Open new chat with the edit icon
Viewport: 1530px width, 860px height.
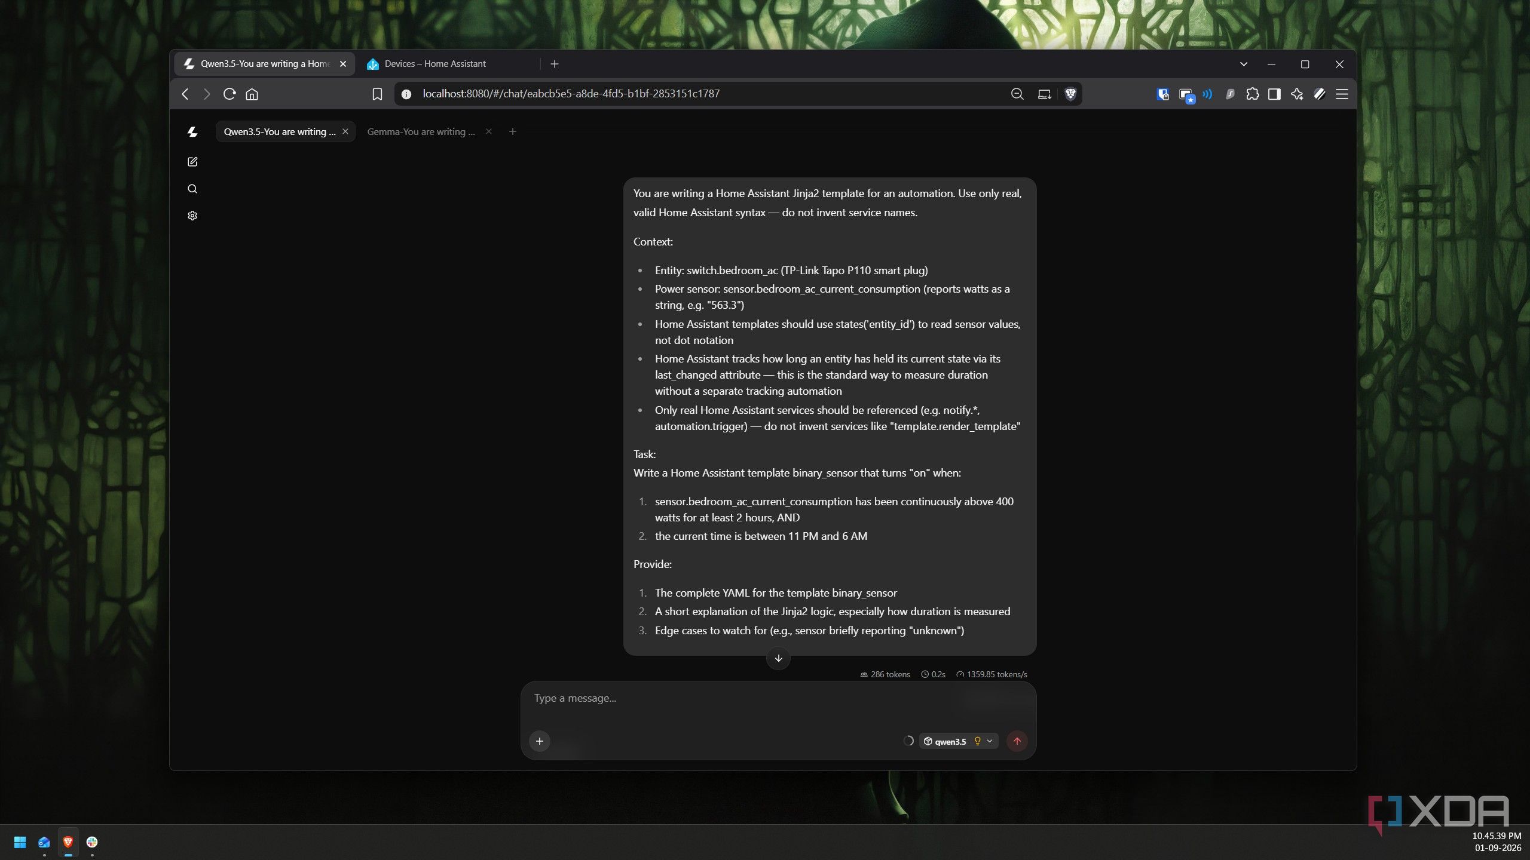(x=192, y=162)
